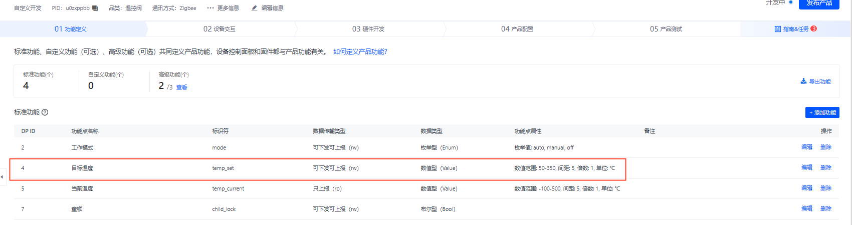Click the 编辑信息 pencil icon
The height and width of the screenshot is (225, 852).
coord(254,8)
